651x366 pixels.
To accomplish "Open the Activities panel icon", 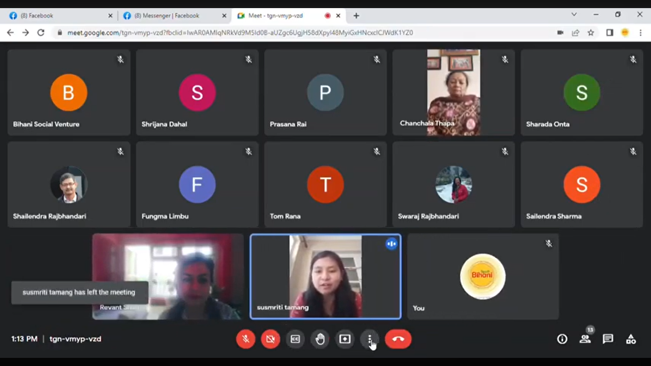I will [631, 339].
